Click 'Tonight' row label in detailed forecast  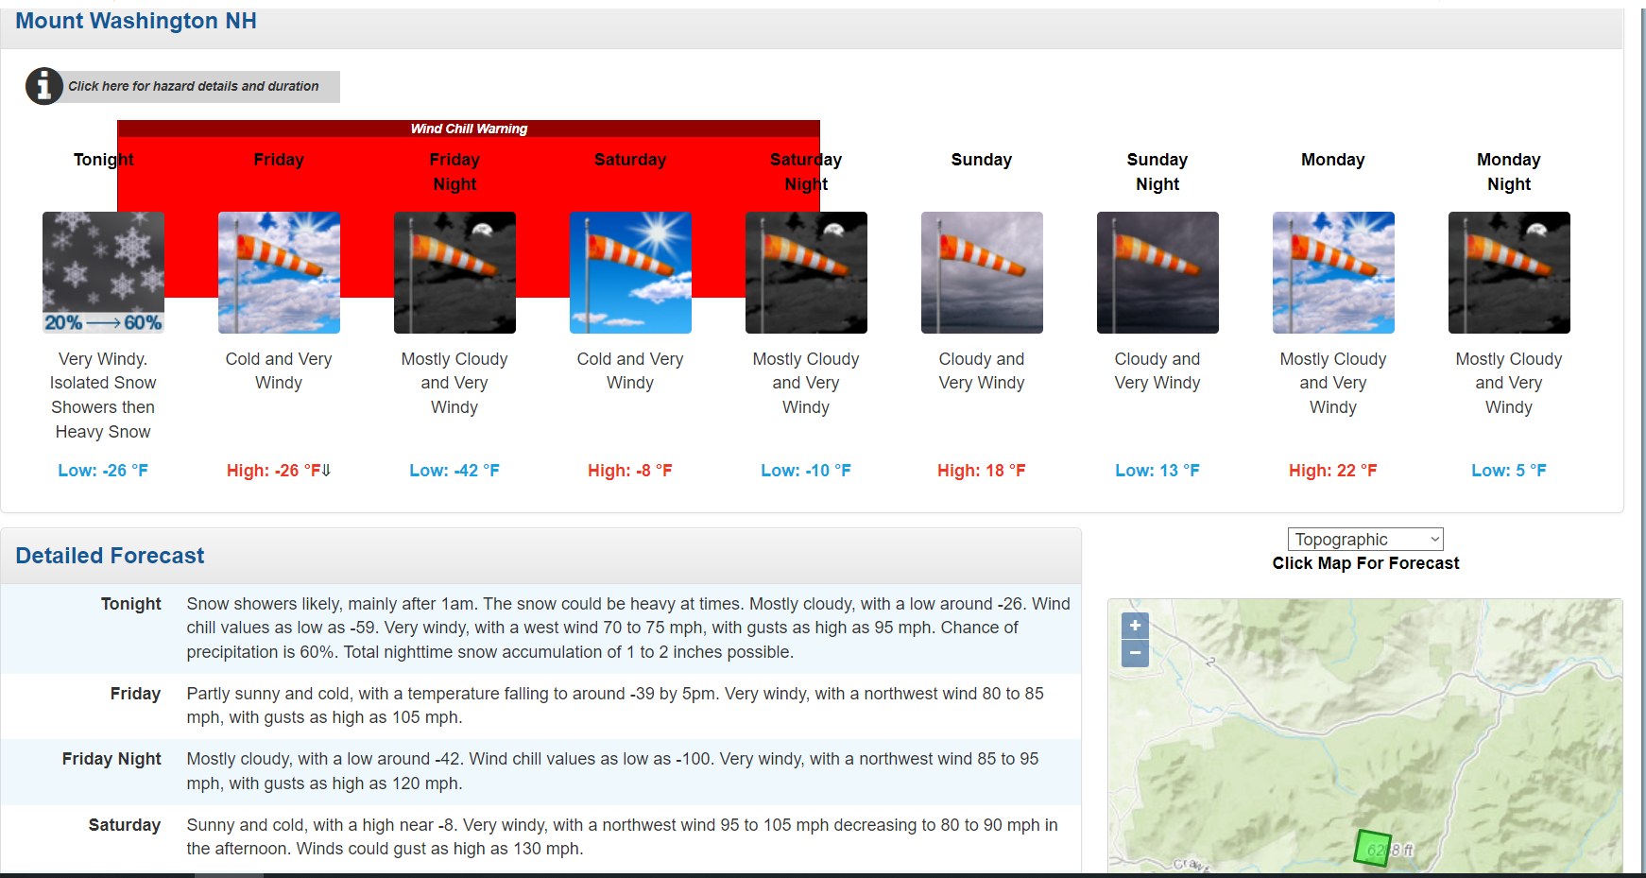131,604
